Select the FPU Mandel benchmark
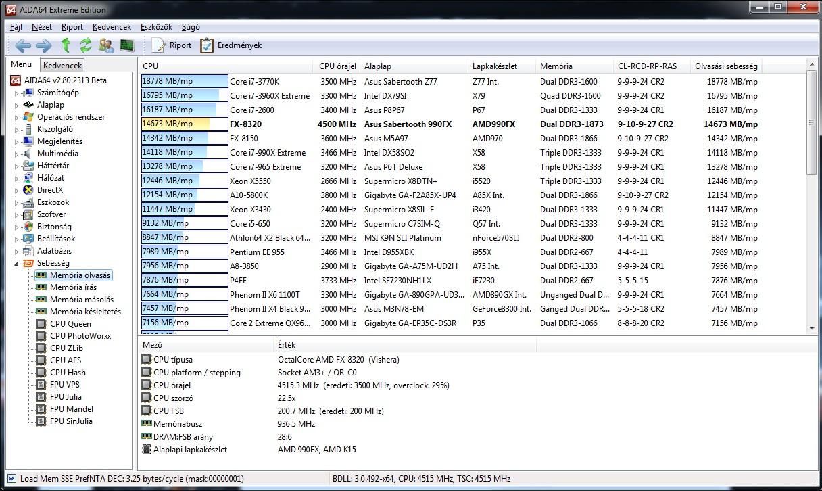 pyautogui.click(x=72, y=409)
